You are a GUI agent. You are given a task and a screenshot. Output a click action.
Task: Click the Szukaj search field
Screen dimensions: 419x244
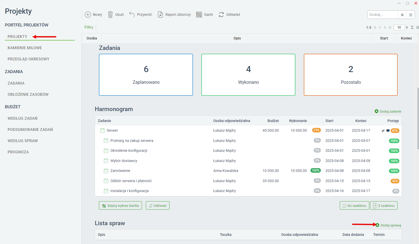[x=383, y=15]
